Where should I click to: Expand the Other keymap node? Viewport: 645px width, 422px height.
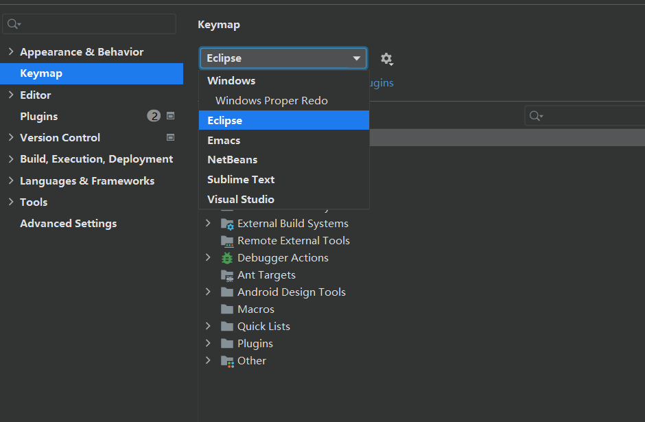208,360
